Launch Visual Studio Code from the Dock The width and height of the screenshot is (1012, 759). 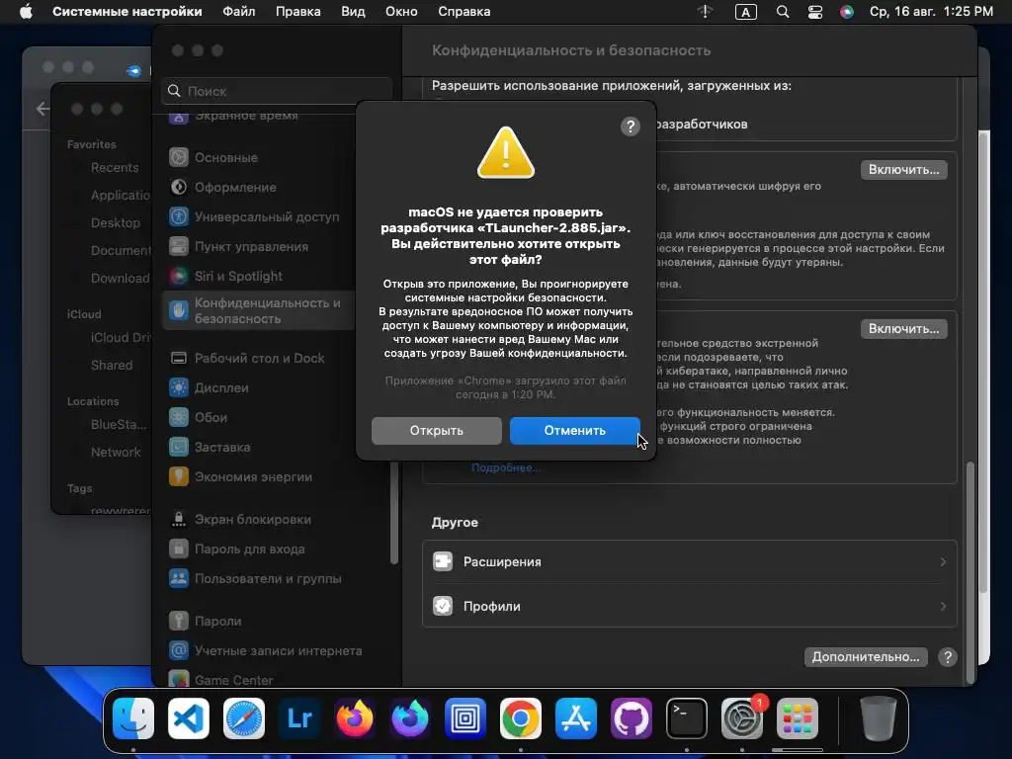click(189, 718)
